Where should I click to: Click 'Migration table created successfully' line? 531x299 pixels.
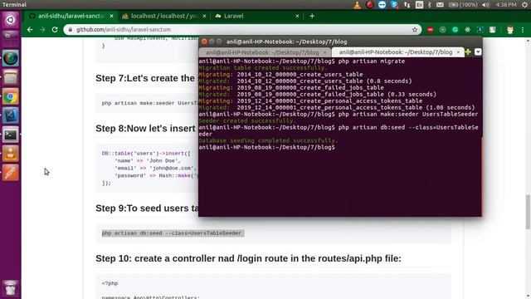pos(263,68)
